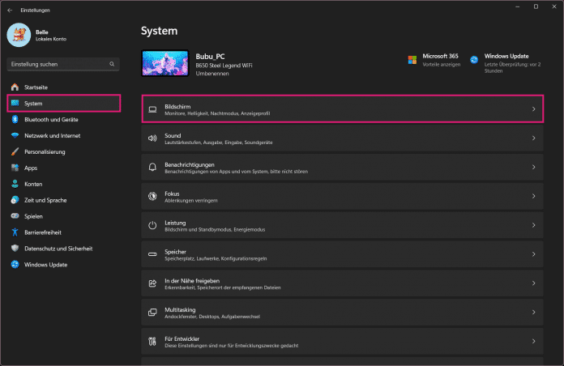Image resolution: width=564 pixels, height=366 pixels.
Task: Click the Bluetooth und Geräte sidebar icon
Action: click(x=15, y=119)
